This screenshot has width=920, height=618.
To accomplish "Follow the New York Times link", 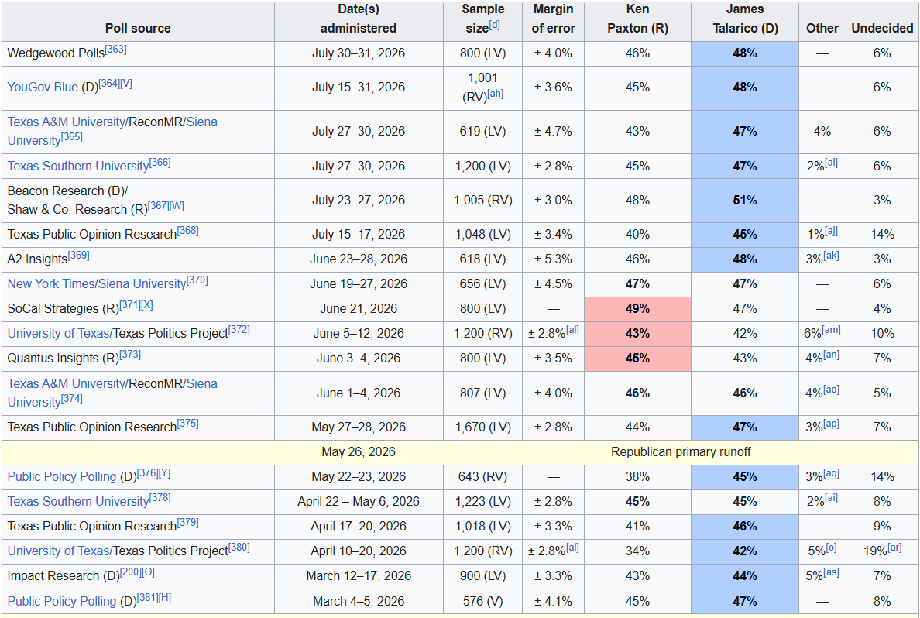I will [50, 284].
